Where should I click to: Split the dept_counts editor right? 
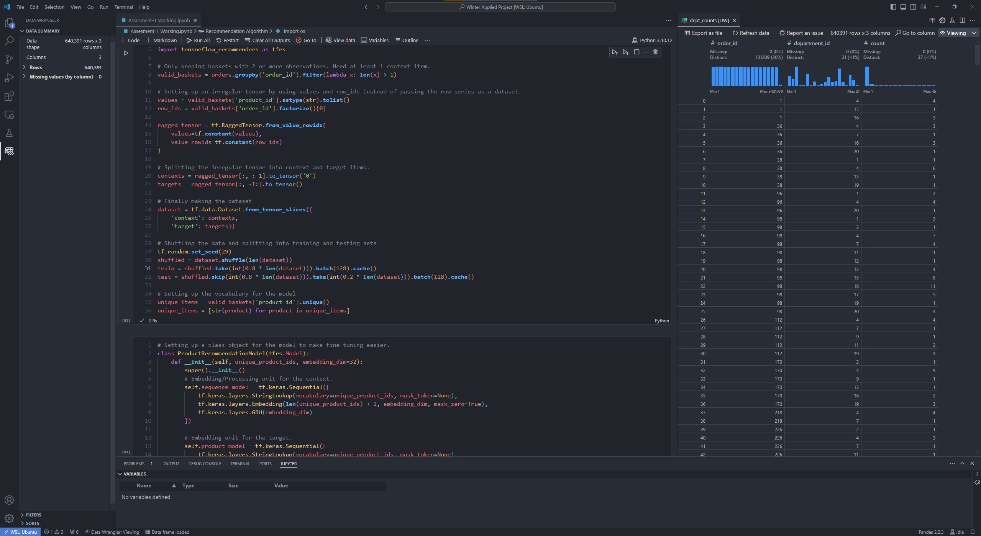point(962,20)
